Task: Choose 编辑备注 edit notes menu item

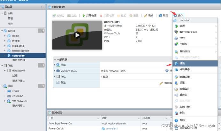Action: click(195, 89)
